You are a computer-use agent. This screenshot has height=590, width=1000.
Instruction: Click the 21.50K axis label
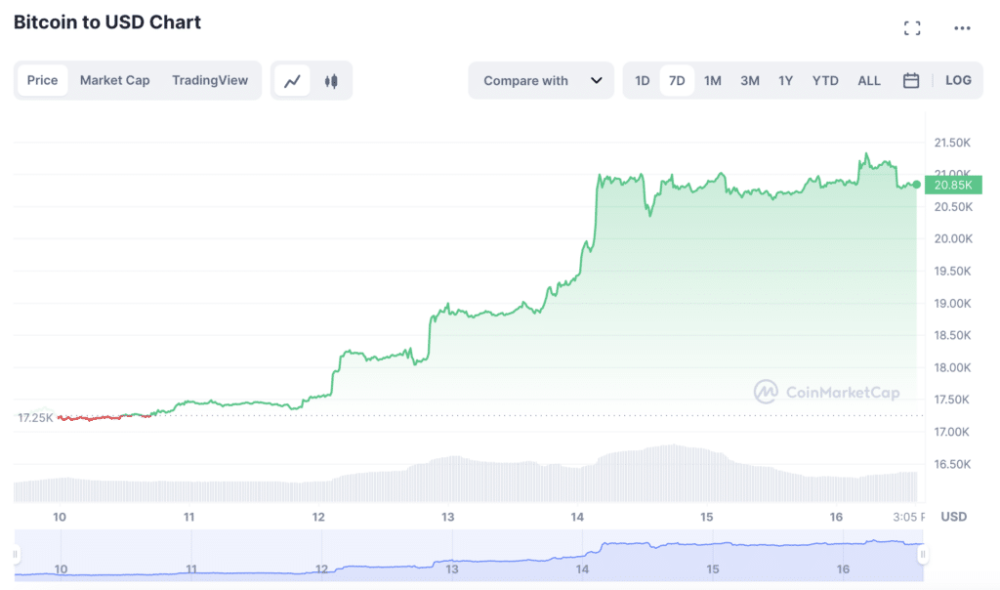pos(952,143)
